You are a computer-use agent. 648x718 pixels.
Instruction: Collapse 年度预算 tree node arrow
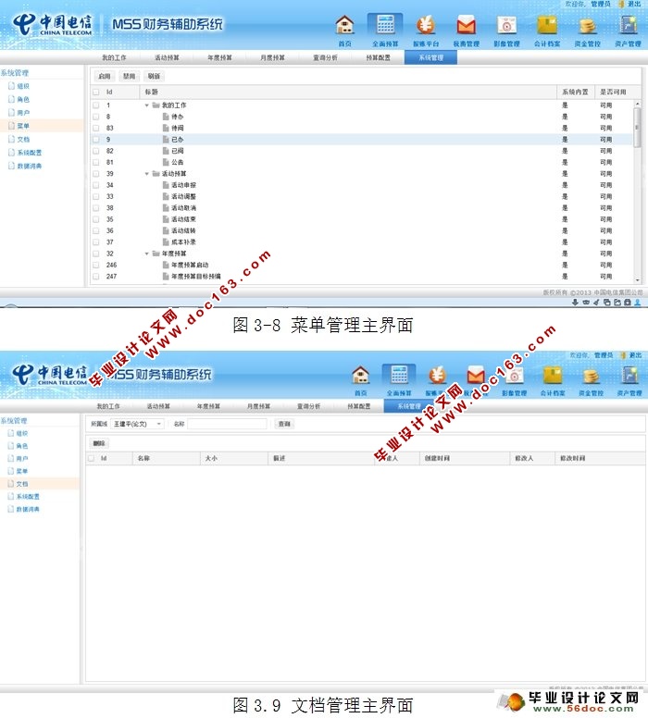[146, 254]
